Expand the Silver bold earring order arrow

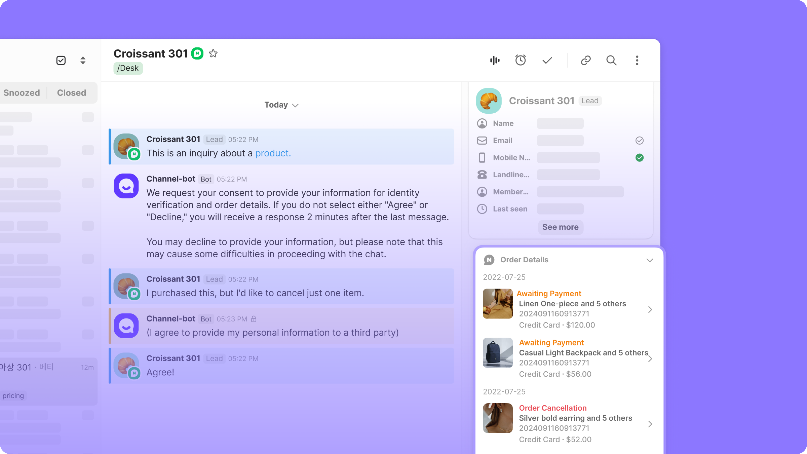point(650,424)
